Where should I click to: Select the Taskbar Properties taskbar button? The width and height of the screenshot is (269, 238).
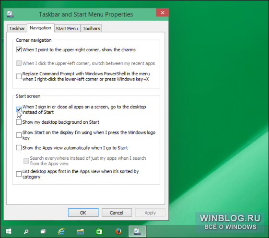tap(137, 231)
